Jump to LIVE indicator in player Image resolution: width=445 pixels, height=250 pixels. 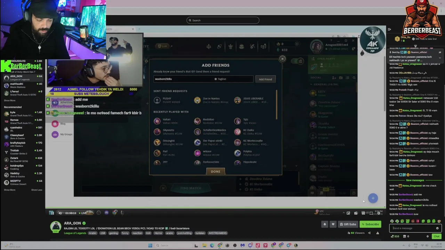click(x=83, y=213)
